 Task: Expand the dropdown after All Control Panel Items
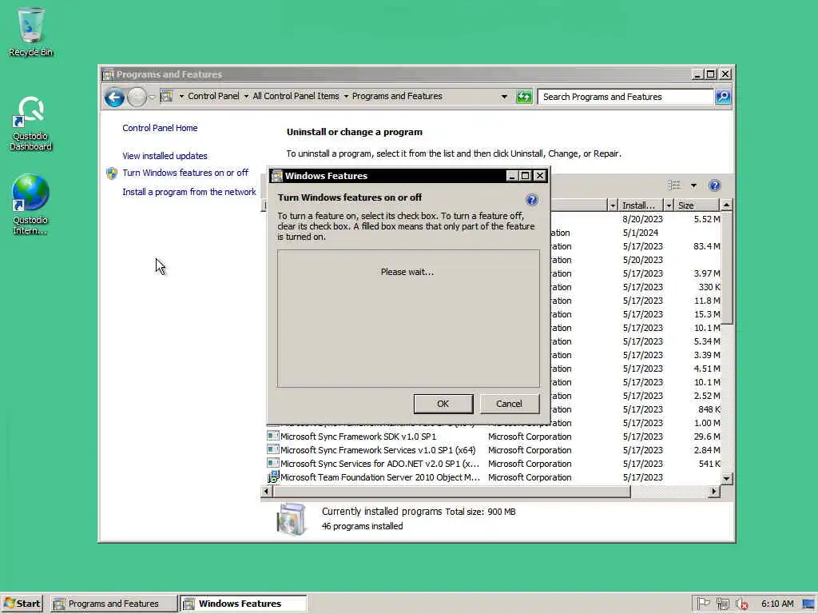click(x=345, y=96)
